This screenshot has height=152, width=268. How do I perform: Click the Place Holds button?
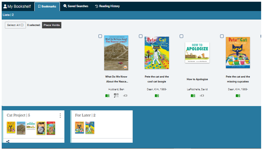[x=52, y=25]
